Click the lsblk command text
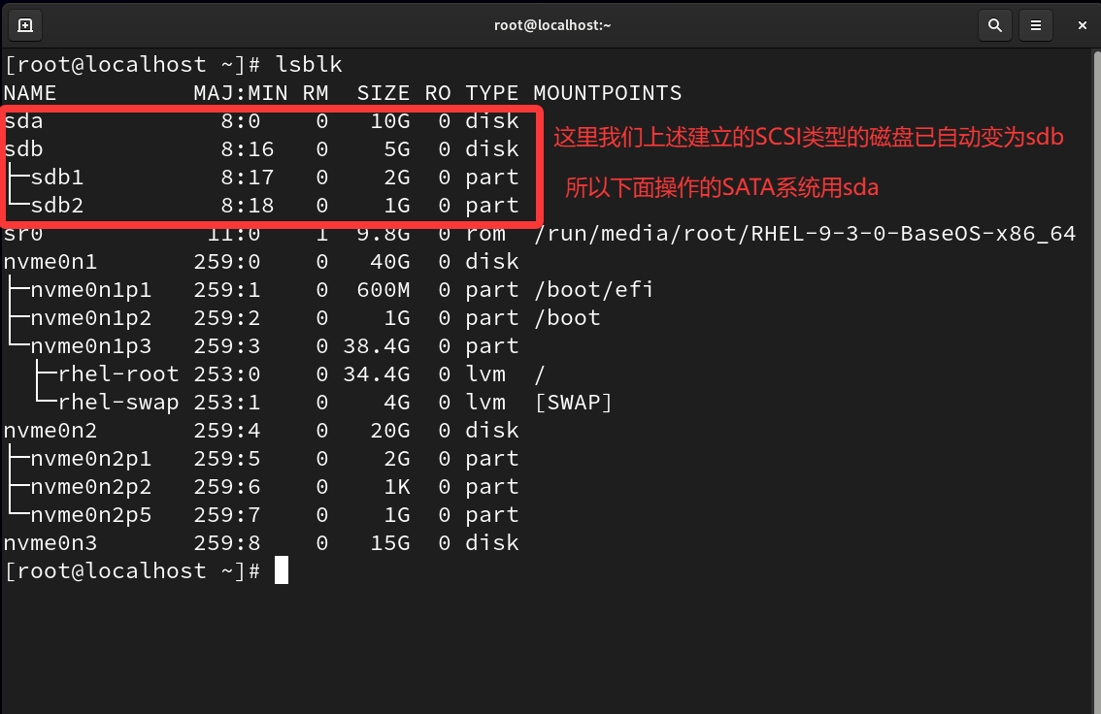 (308, 65)
